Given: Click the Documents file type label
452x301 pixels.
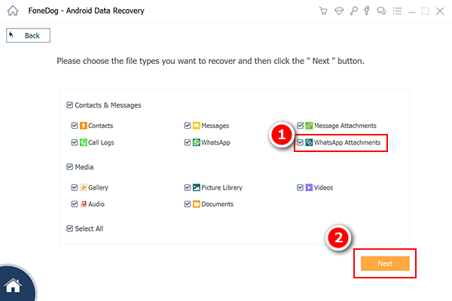Looking at the screenshot, I should tap(217, 204).
